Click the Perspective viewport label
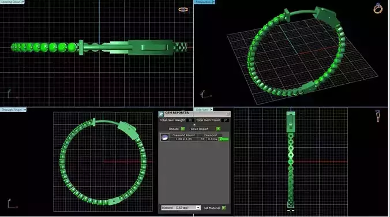The width and height of the screenshot is (390, 217). 203,2
